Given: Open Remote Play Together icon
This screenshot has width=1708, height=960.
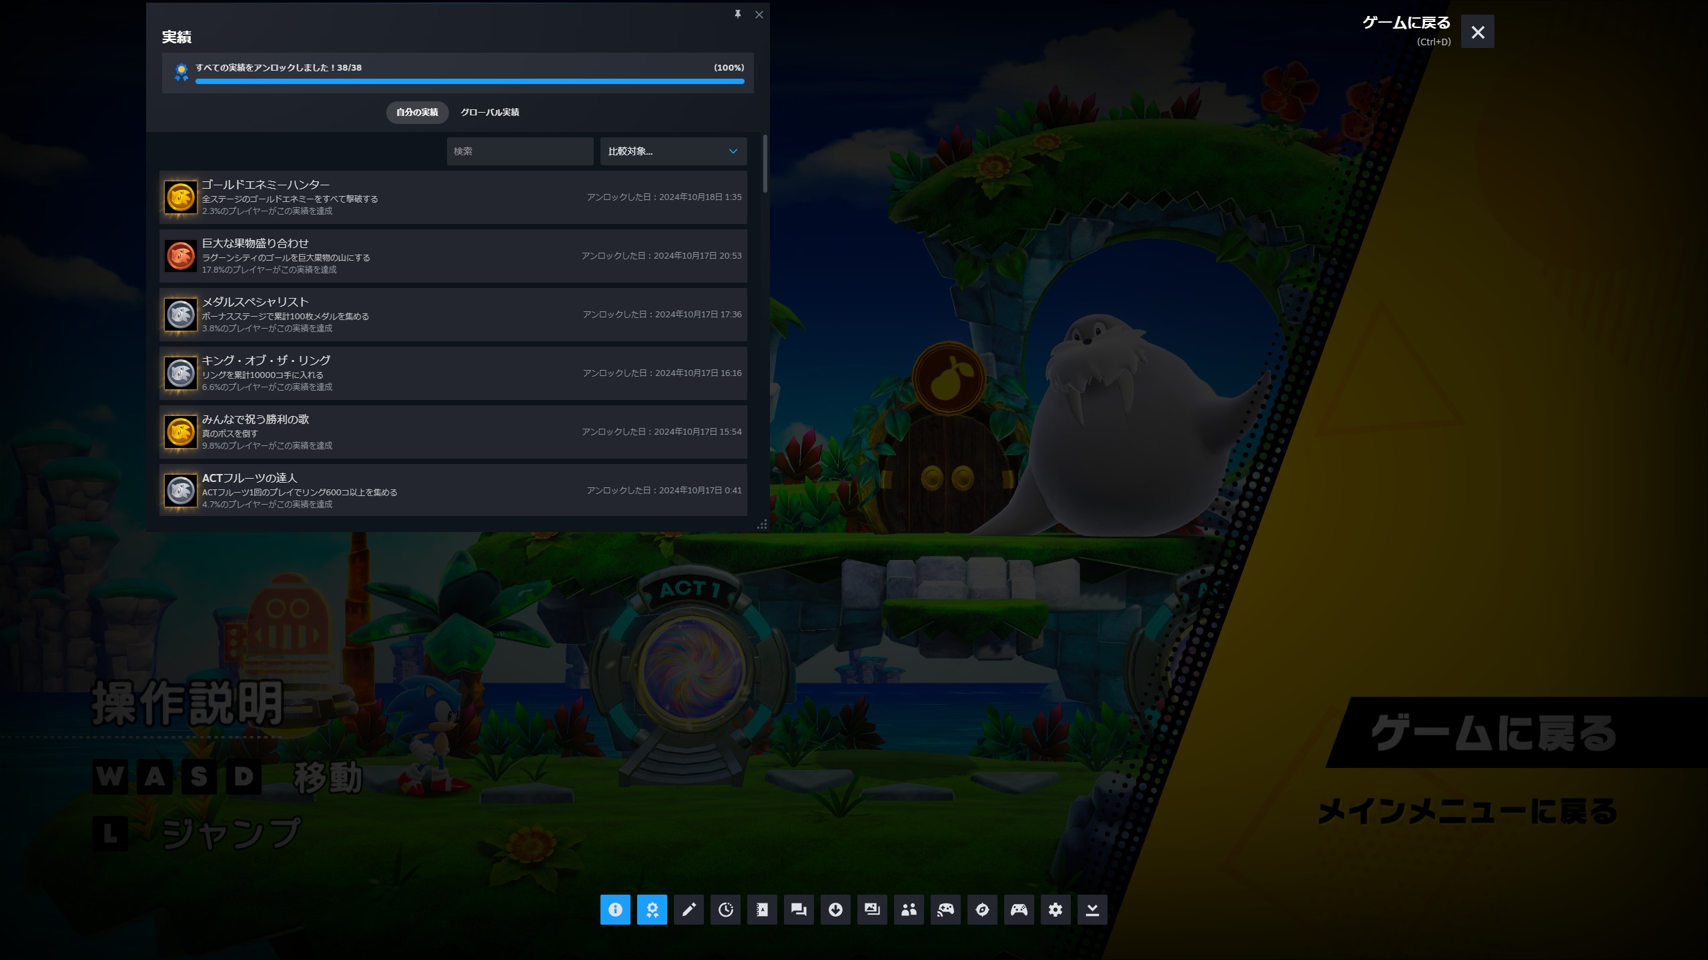Looking at the screenshot, I should (x=945, y=909).
